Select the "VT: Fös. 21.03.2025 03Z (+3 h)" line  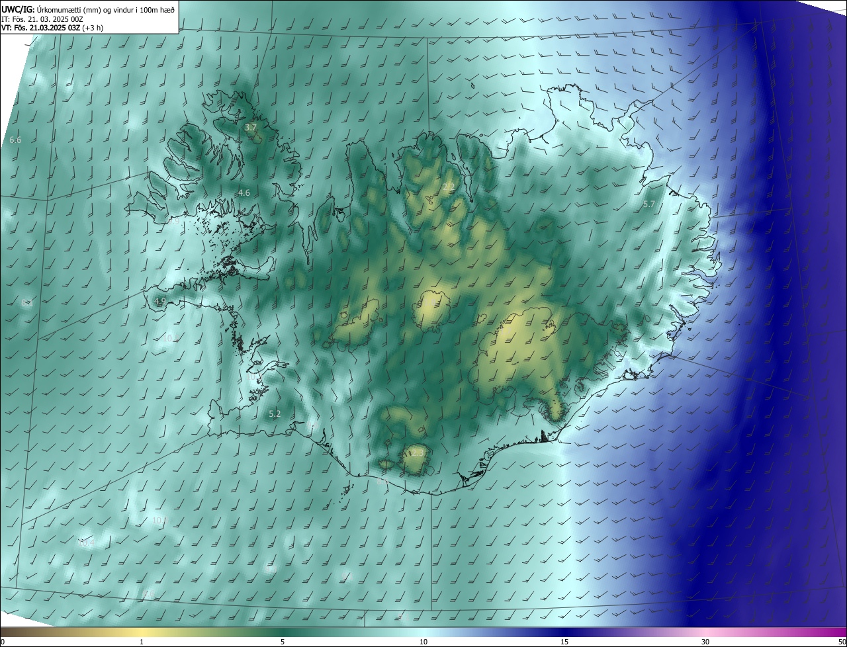click(52, 28)
